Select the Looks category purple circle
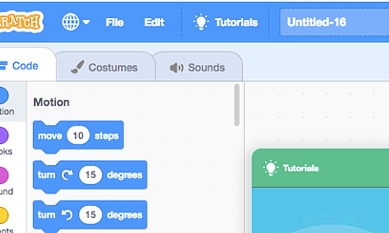The height and width of the screenshot is (233, 389). [x=4, y=135]
